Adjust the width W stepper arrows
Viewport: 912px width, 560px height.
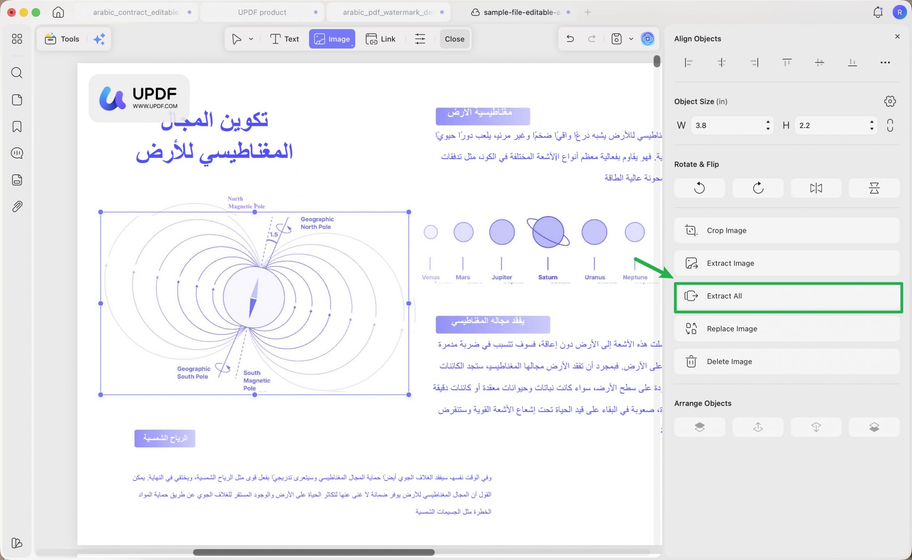(768, 125)
